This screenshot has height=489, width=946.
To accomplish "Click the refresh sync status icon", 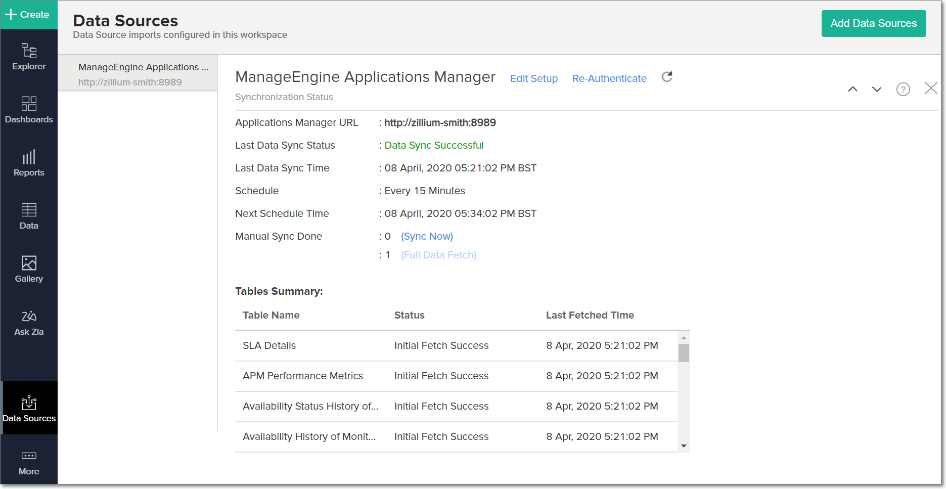I will coord(667,77).
